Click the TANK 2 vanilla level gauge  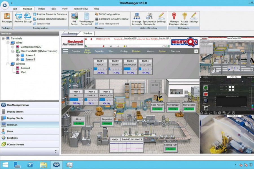point(91,100)
